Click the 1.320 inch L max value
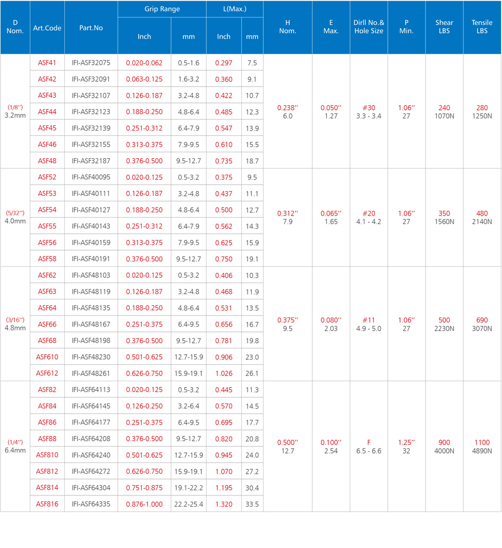The height and width of the screenshot is (548, 502). (224, 504)
